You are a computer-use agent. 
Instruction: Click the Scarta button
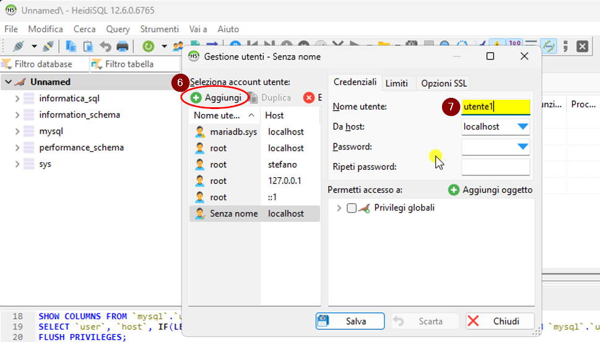(x=425, y=321)
